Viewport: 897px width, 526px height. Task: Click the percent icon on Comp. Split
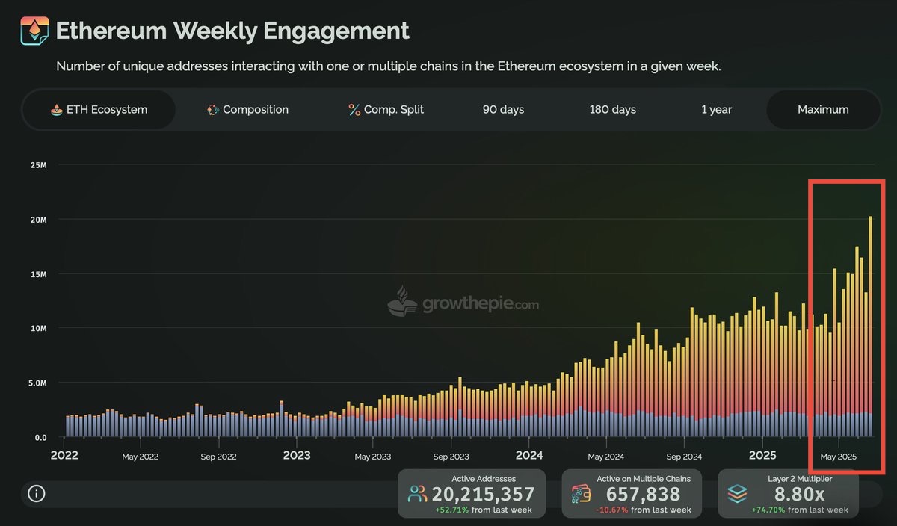(354, 110)
